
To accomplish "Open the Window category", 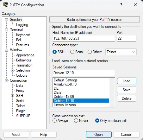I will coord(16,50).
